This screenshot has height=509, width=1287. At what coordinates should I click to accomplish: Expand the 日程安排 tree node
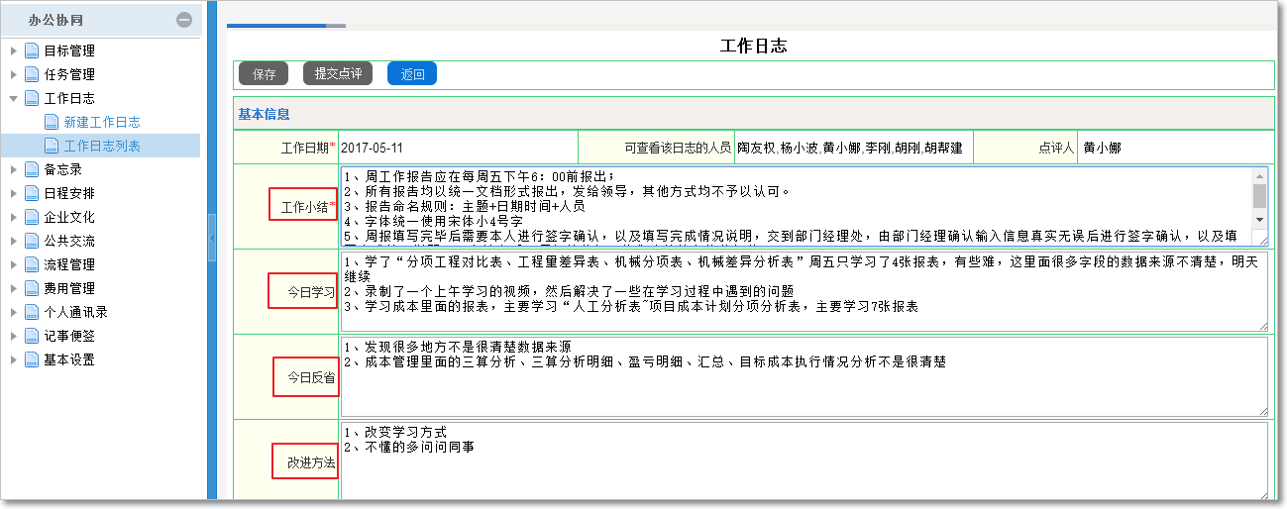[x=13, y=193]
